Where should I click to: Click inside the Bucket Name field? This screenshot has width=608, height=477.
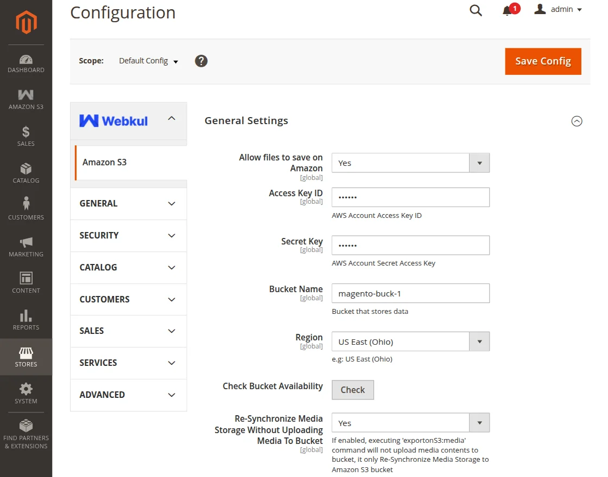point(410,293)
